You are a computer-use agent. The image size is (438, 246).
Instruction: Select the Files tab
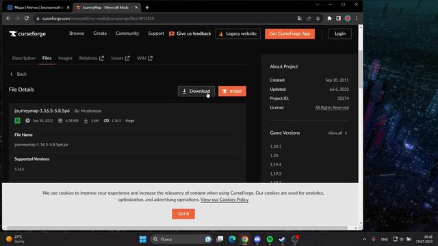coord(47,58)
